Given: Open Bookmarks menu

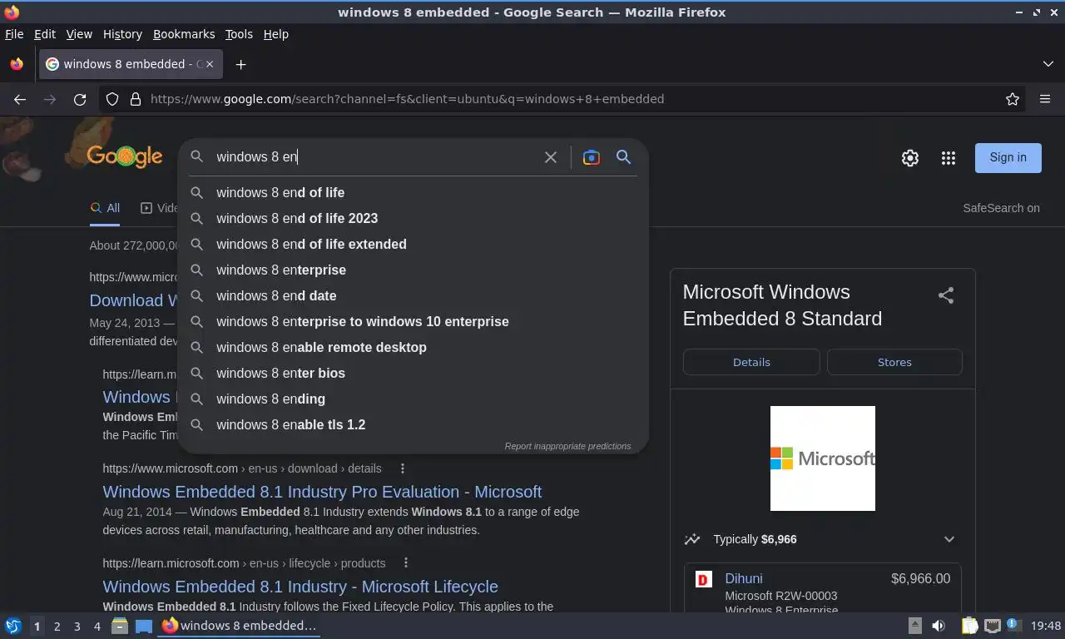Looking at the screenshot, I should [184, 34].
